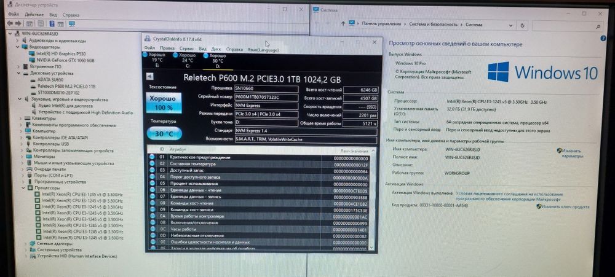Open Диск menu in CrystalDiskInfo
The image size is (615, 277).
[216, 49]
